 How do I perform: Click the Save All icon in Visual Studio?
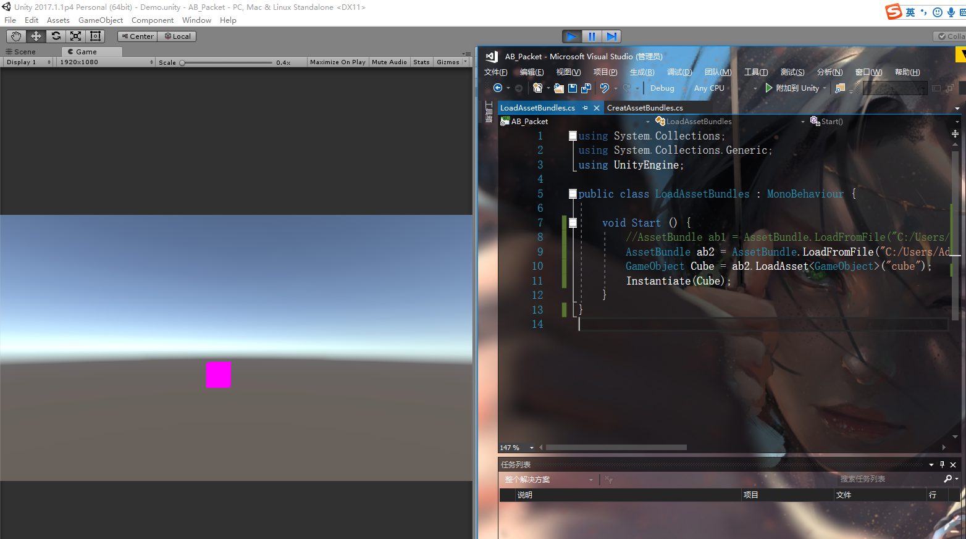coord(586,88)
